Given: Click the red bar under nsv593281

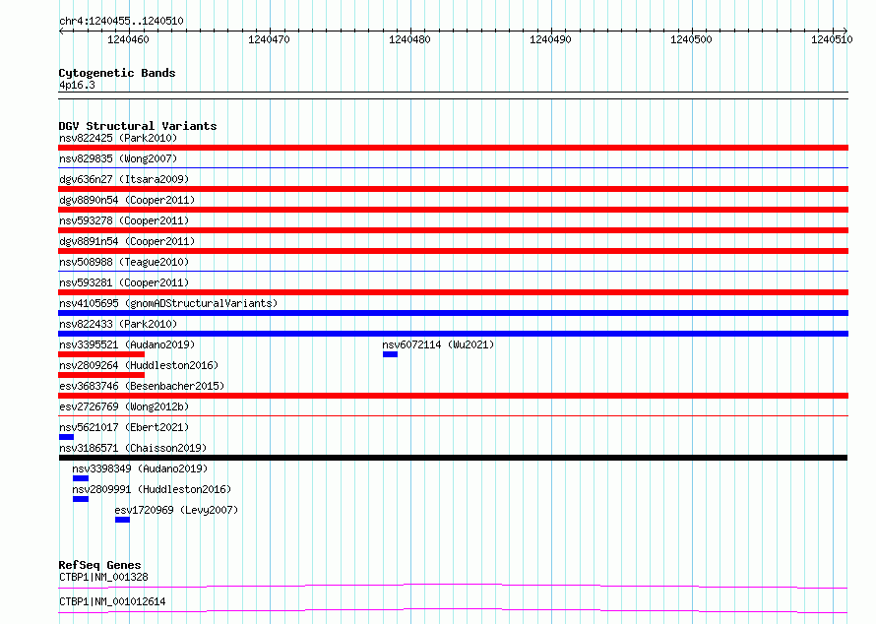Looking at the screenshot, I should [x=453, y=292].
